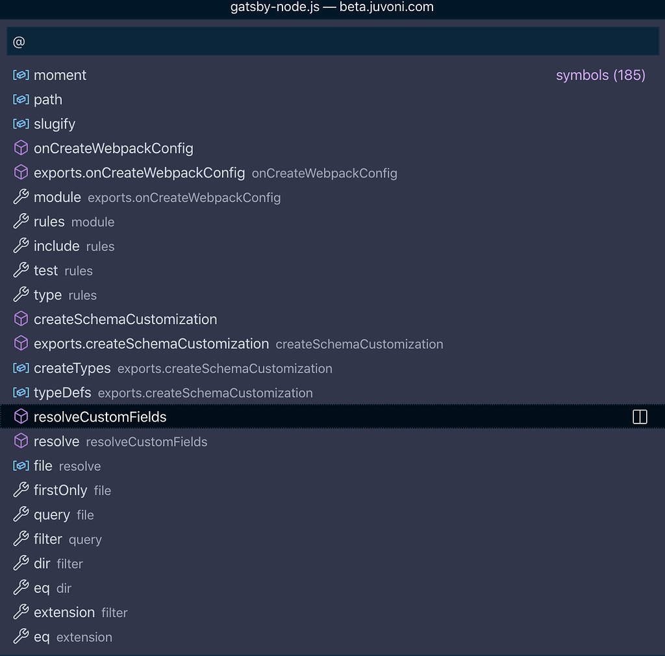
Task: Select the "typeDefs" symbol entry
Action: click(62, 392)
